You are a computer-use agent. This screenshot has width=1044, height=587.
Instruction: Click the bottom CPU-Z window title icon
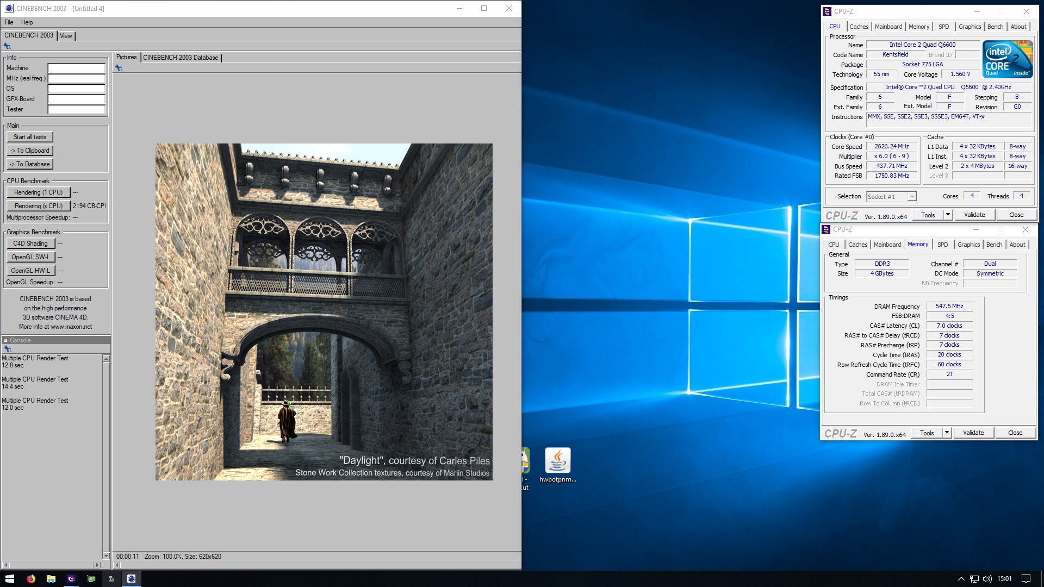point(826,229)
